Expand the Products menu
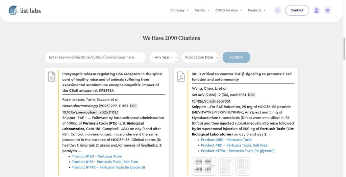The width and height of the screenshot is (346, 177). 256,10
